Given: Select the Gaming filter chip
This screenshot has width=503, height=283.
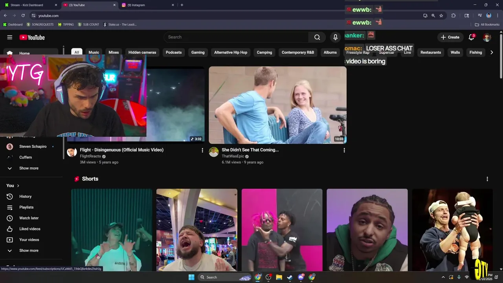Looking at the screenshot, I should tap(198, 52).
